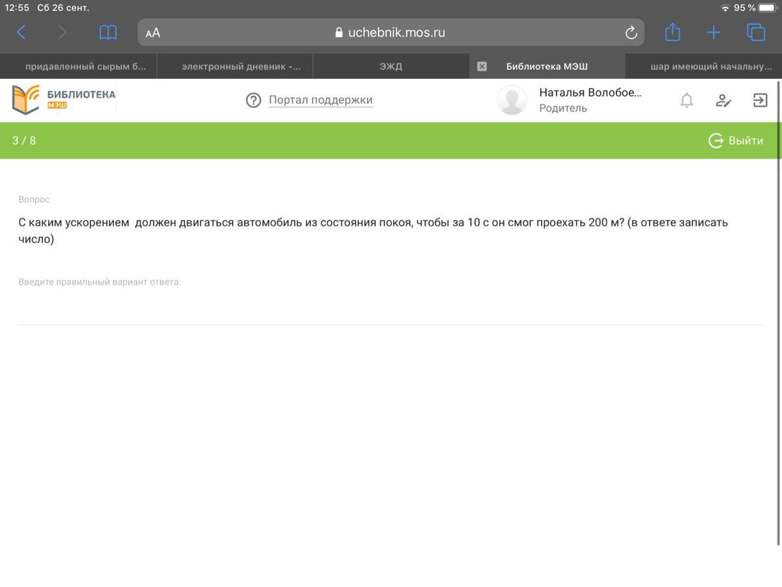Image resolution: width=782 pixels, height=587 pixels.
Task: Close the Библиотека МЭШ tab
Action: point(482,66)
